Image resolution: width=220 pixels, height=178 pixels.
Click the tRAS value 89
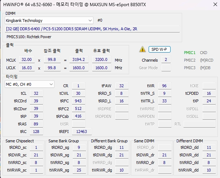(x=36, y=124)
